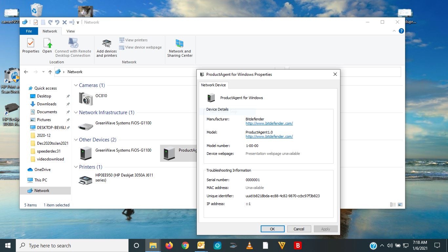
Task: Select the ProductAgent device in Other Devices
Action: (178, 153)
